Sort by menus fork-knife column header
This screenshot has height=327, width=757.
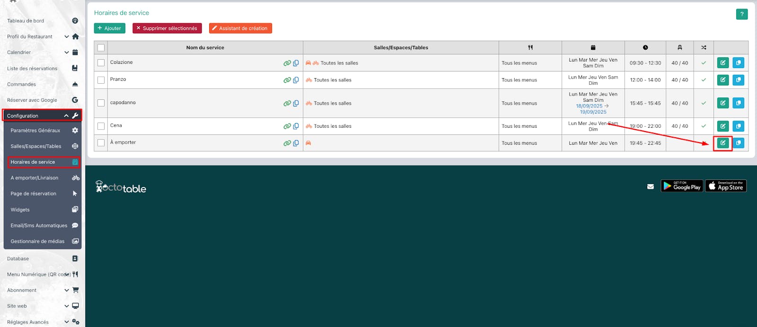click(530, 47)
